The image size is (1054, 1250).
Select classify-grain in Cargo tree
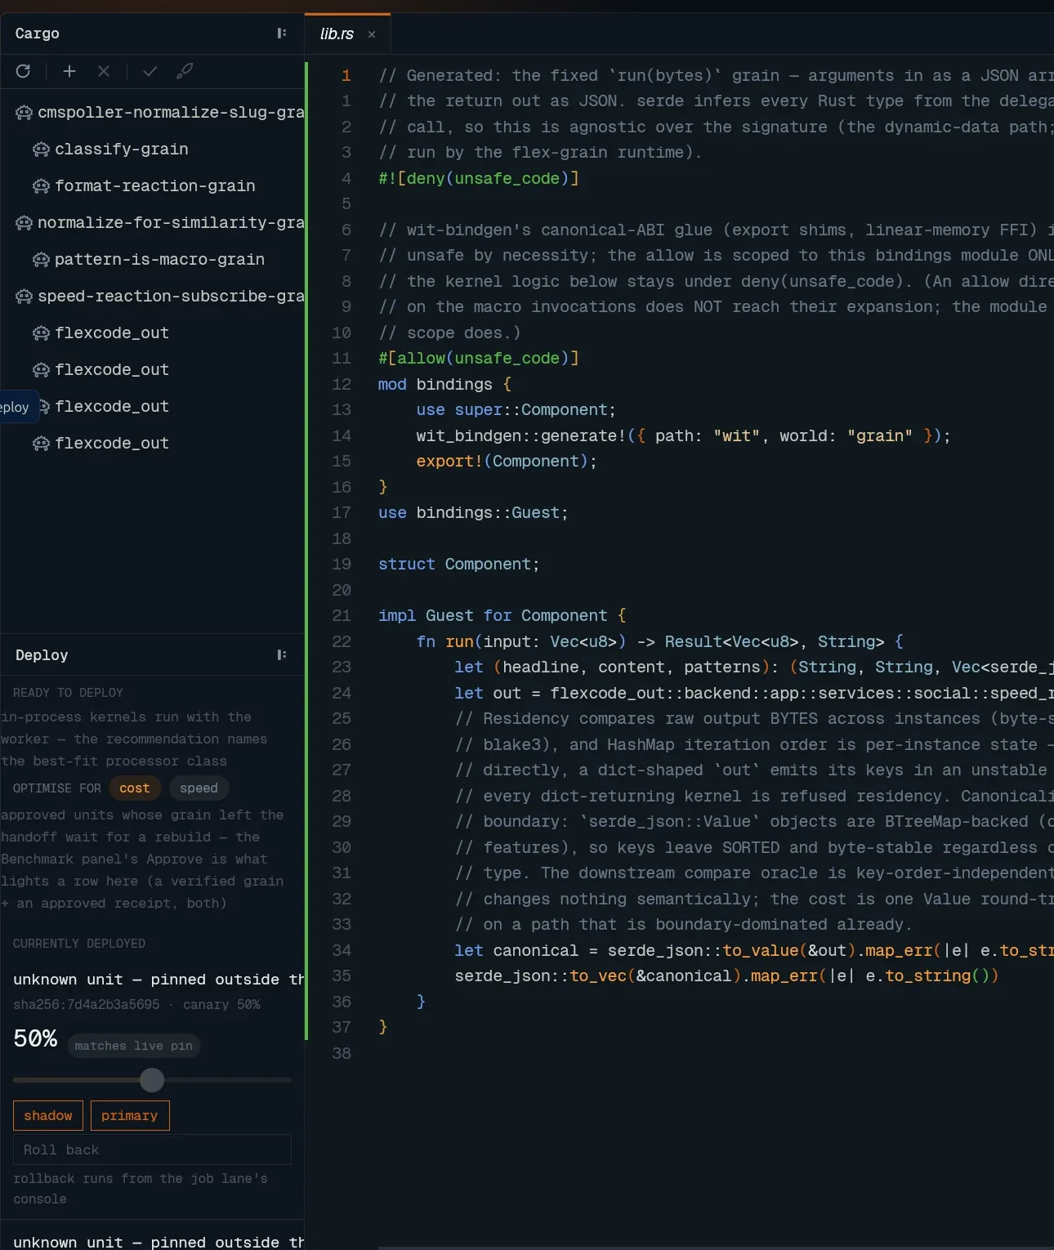(x=153, y=150)
